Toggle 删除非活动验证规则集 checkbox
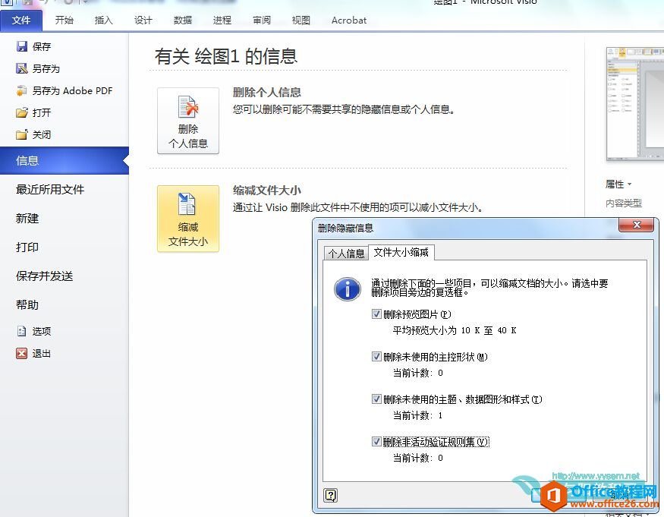The width and height of the screenshot is (664, 517). [x=376, y=442]
